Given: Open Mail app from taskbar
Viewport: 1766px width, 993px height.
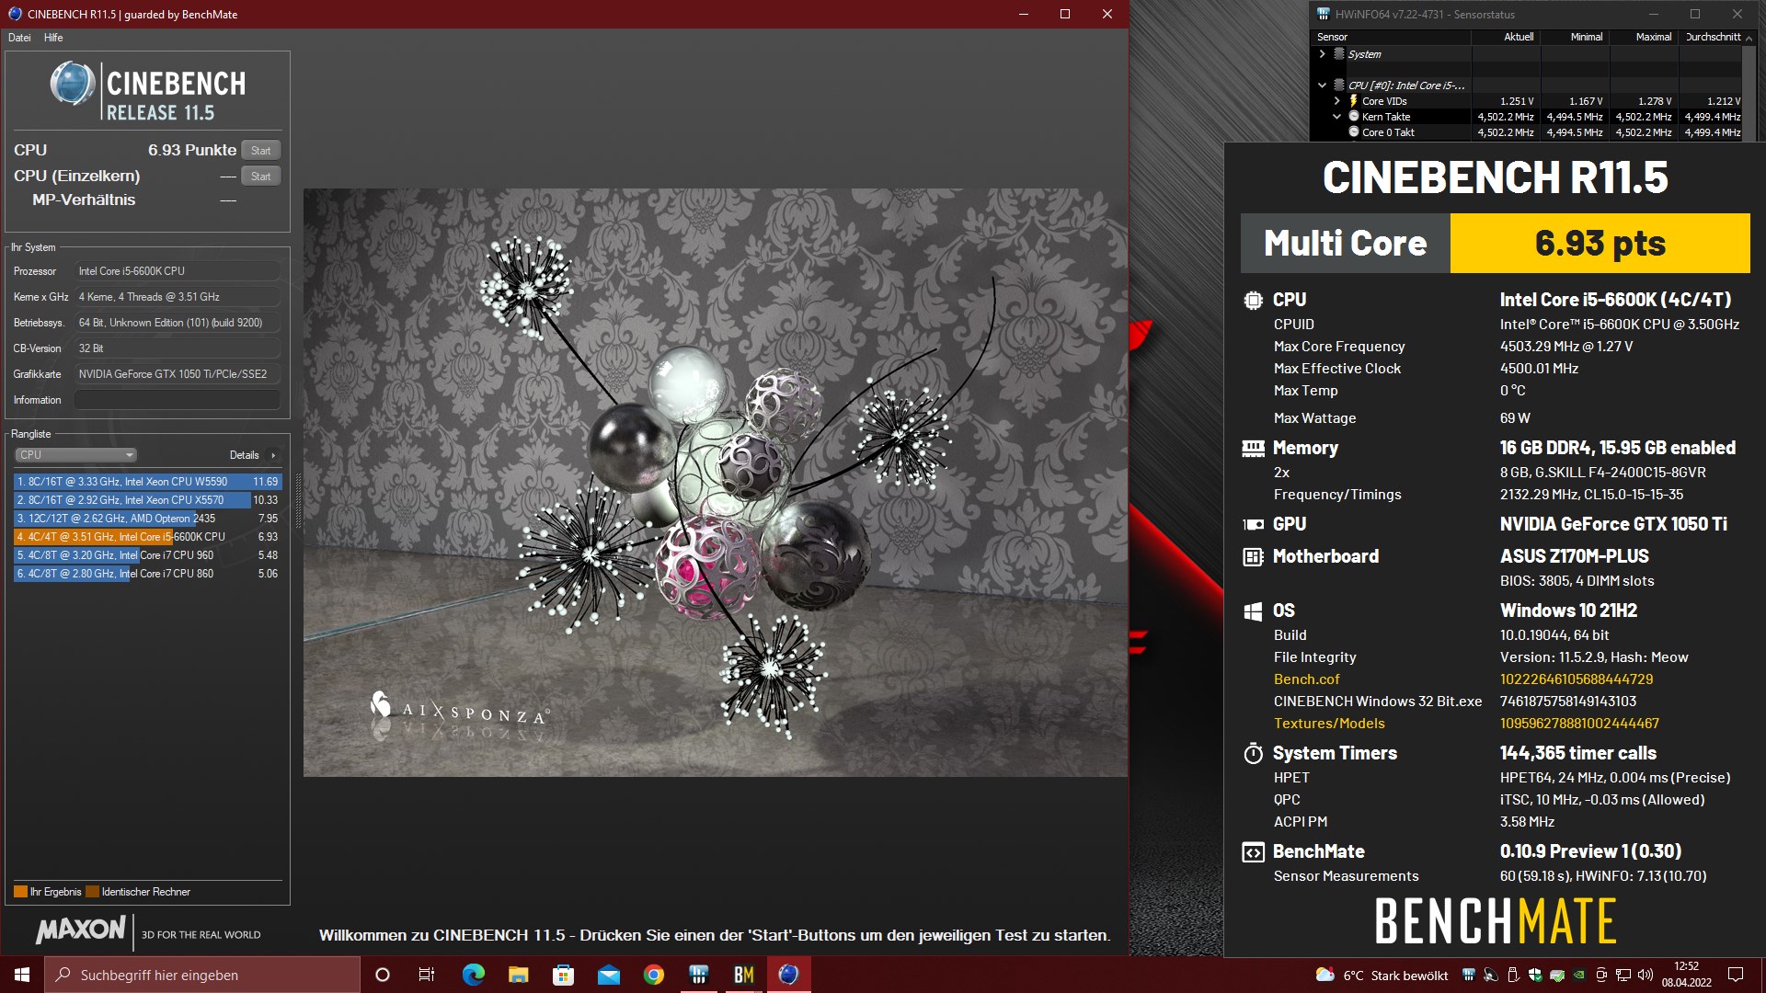Looking at the screenshot, I should point(608,975).
